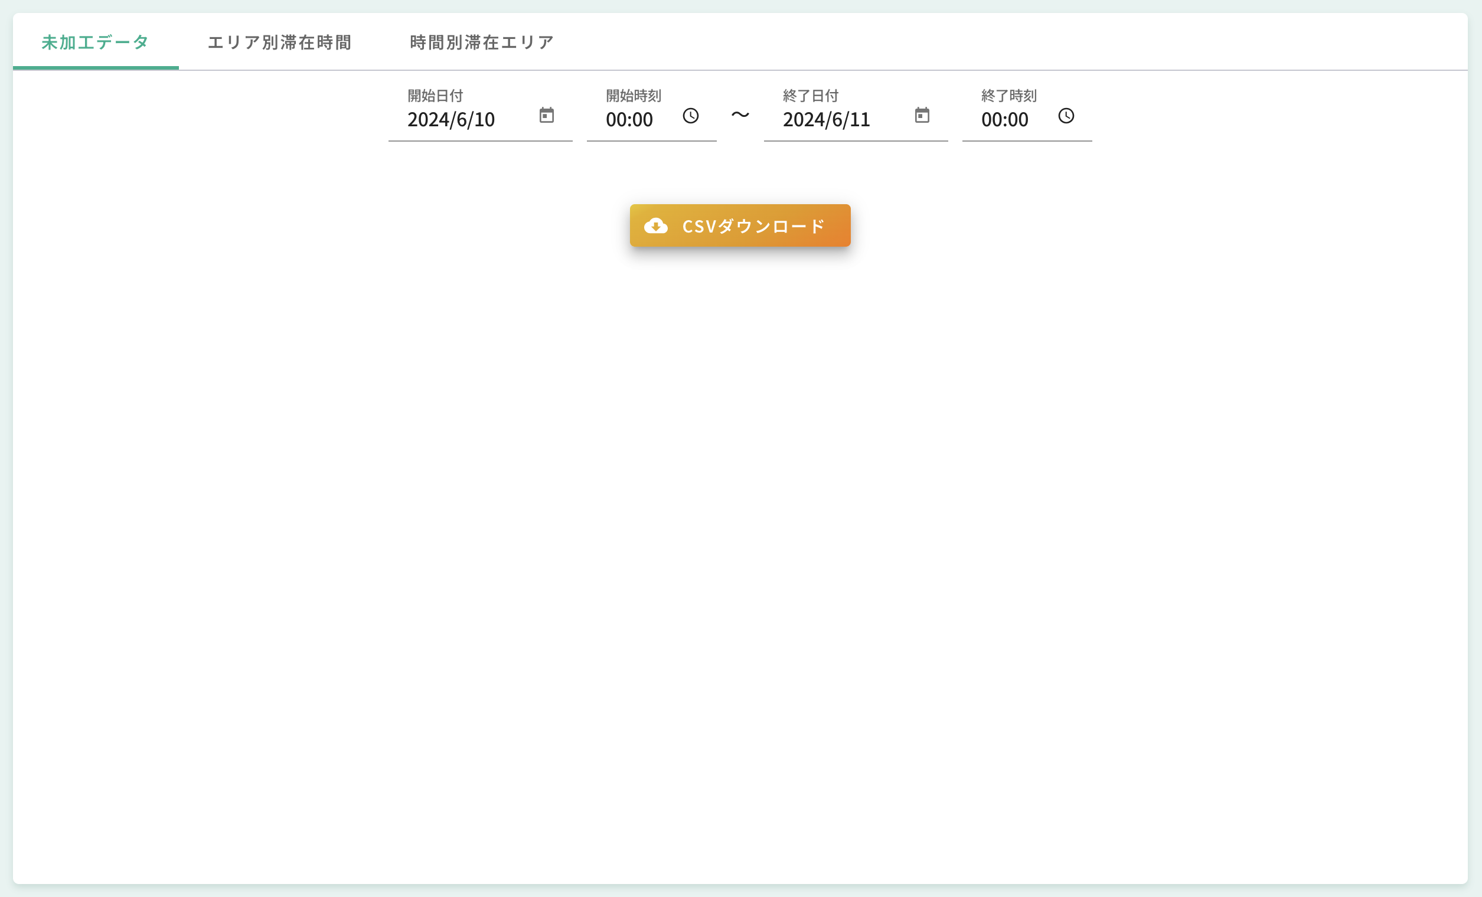This screenshot has height=897, width=1482.
Task: Switch to the 時間別滞在エリア tab
Action: (x=482, y=42)
